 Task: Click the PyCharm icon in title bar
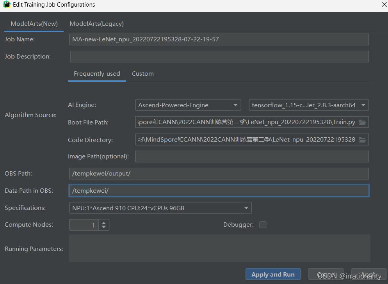tap(7, 4)
